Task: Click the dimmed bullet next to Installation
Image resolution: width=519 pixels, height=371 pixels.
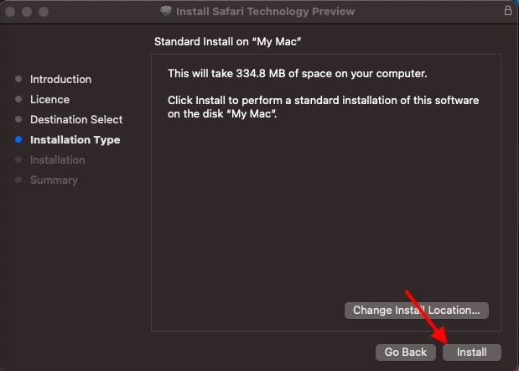Action: click(18, 159)
